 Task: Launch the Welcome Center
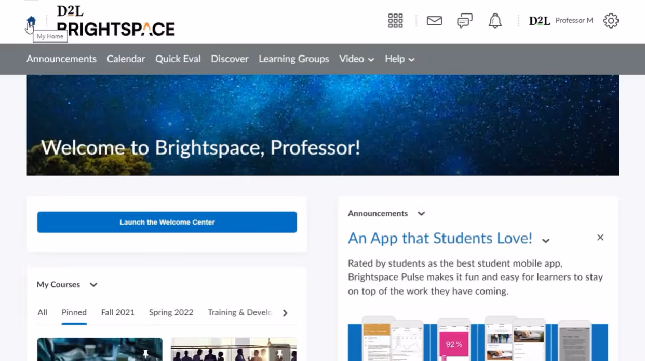coord(167,222)
